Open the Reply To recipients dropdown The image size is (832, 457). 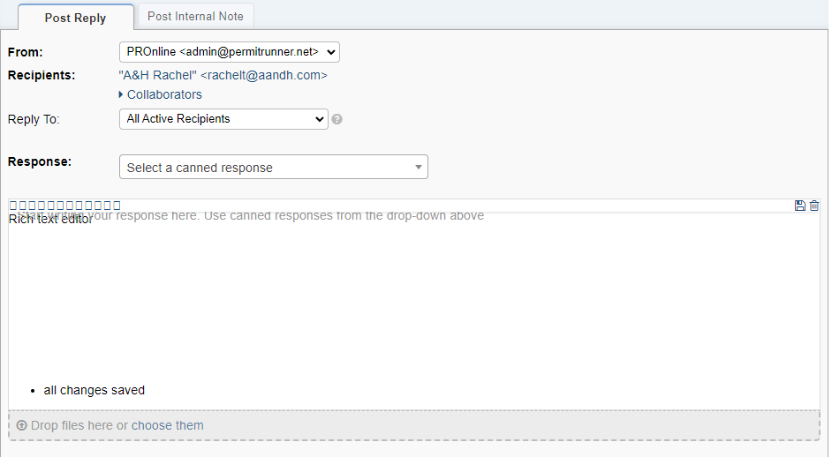[x=223, y=119]
